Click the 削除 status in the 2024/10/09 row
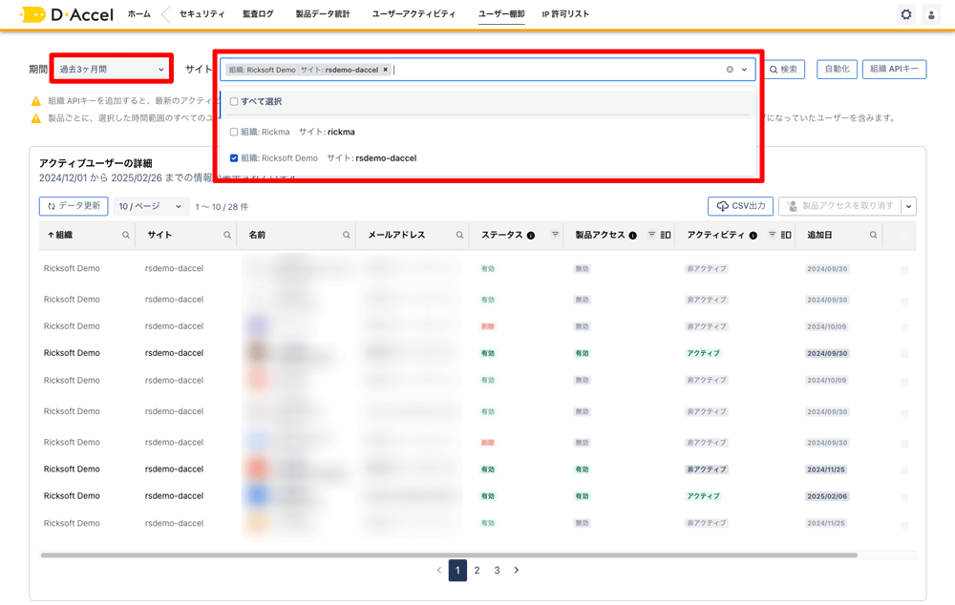955x605 pixels. [488, 327]
